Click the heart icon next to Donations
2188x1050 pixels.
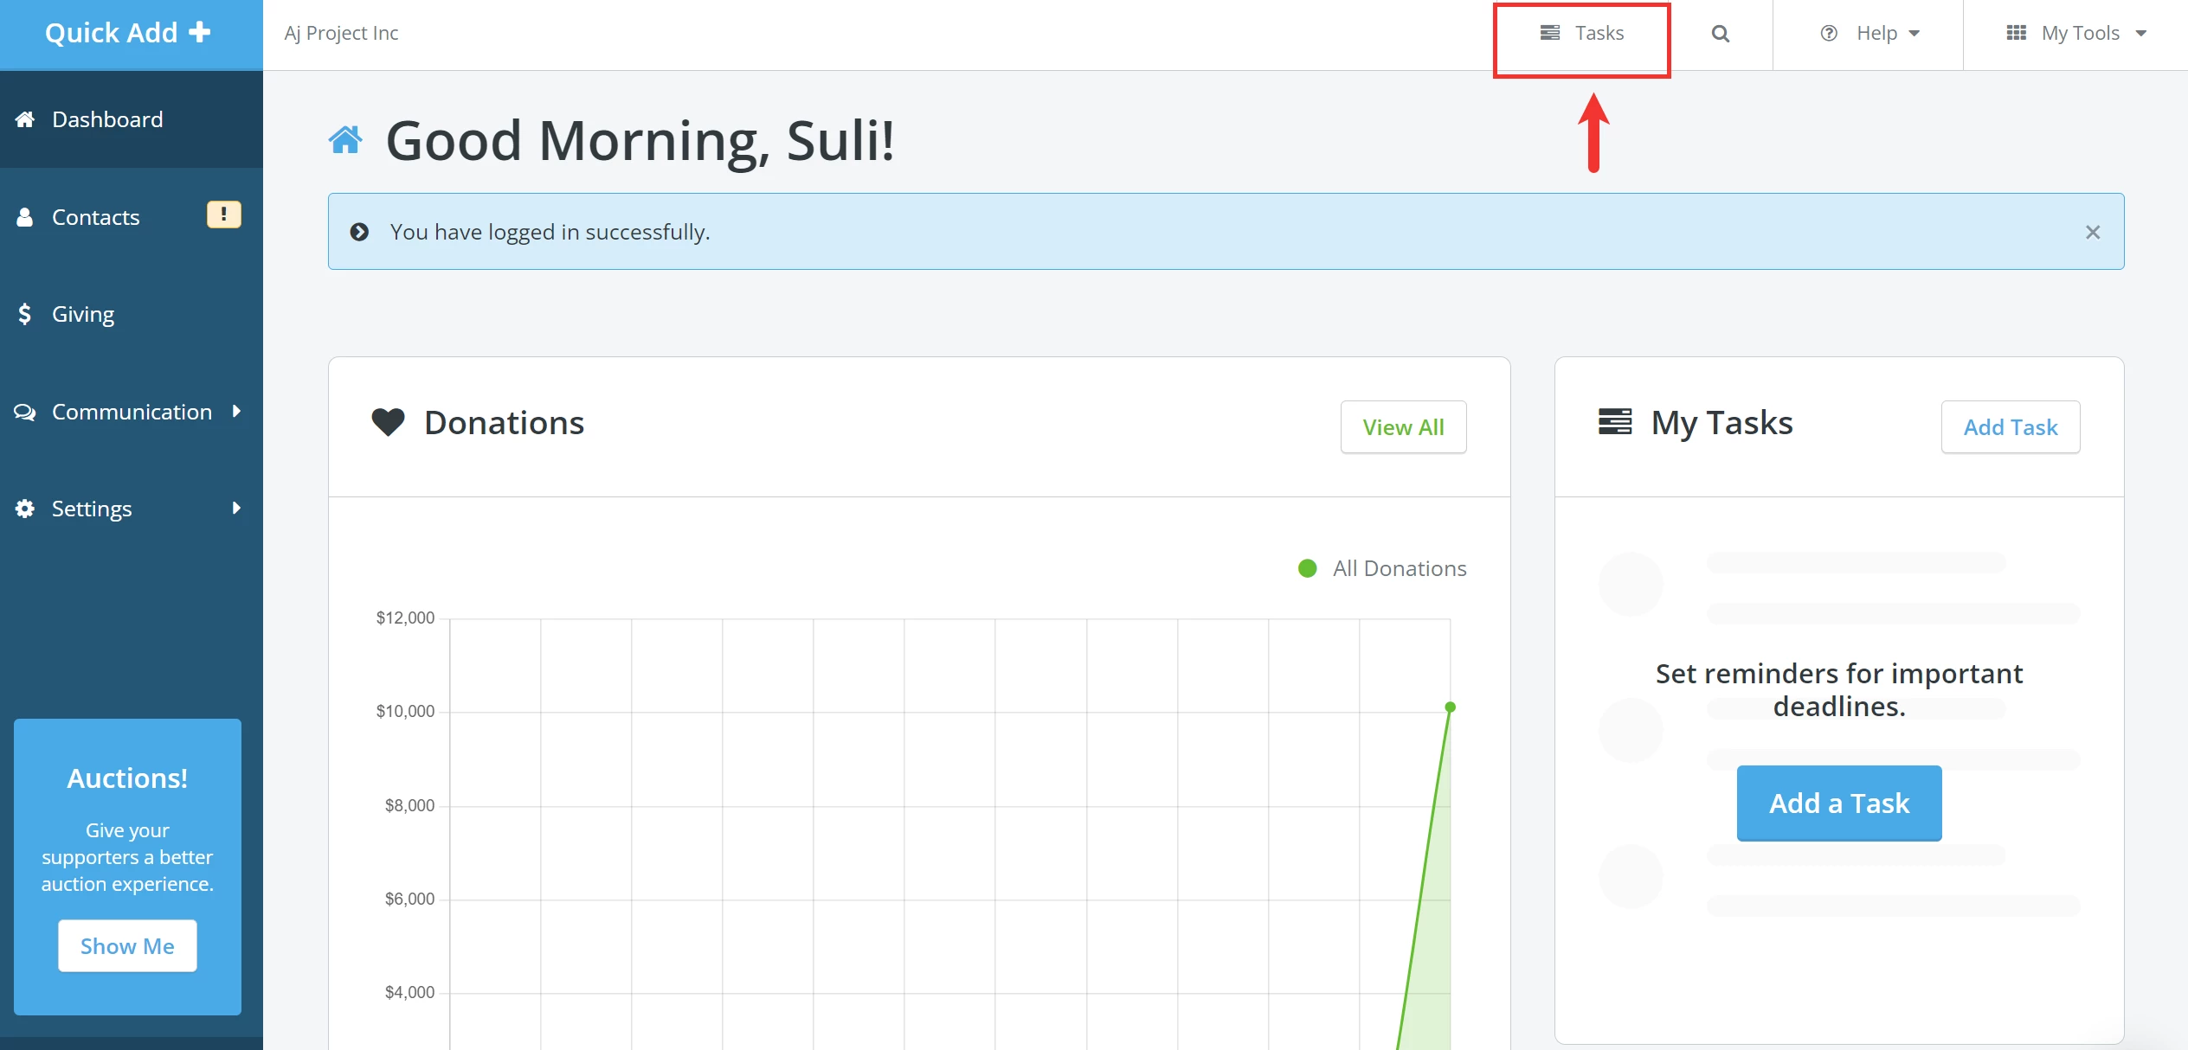point(388,422)
